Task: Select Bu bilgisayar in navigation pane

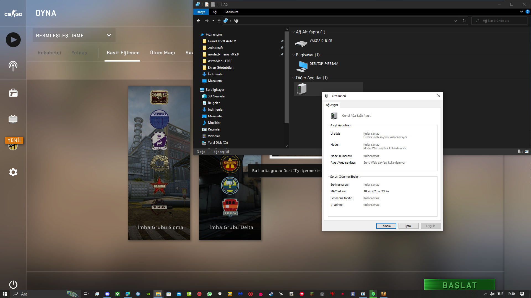Action: pos(215,90)
